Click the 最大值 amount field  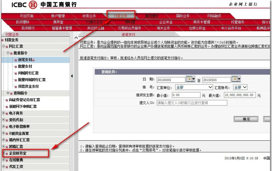coord(240,95)
